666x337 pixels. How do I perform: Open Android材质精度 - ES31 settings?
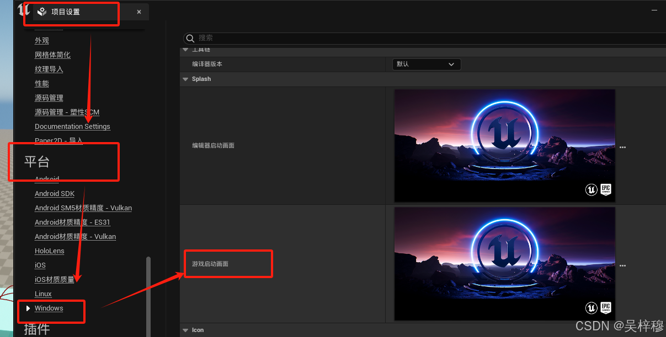coord(72,222)
